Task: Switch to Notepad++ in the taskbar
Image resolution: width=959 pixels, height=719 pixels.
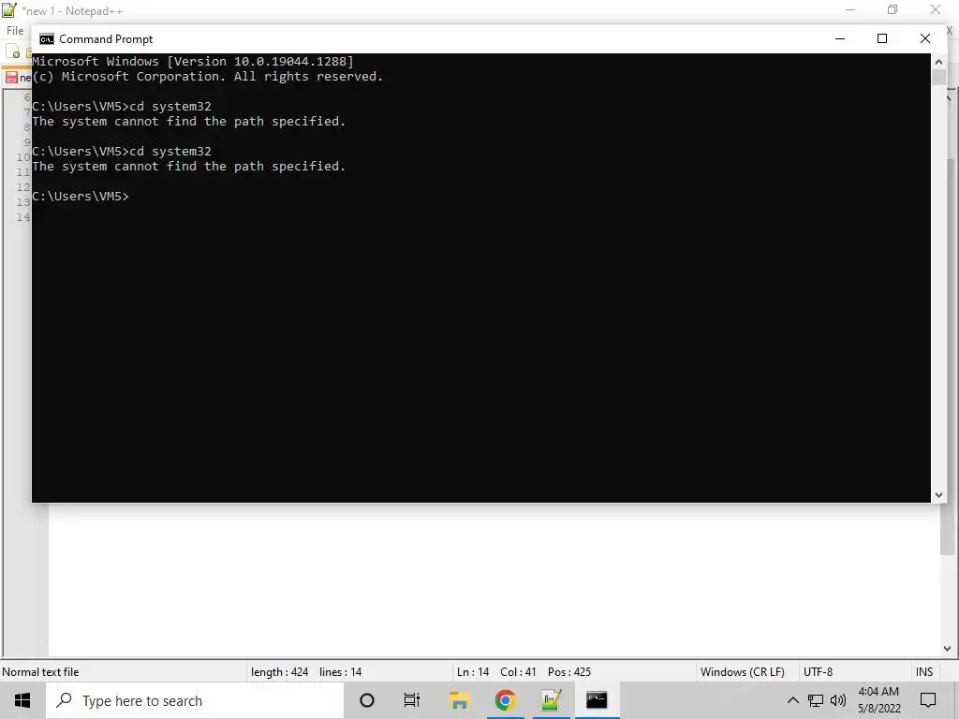Action: click(551, 700)
